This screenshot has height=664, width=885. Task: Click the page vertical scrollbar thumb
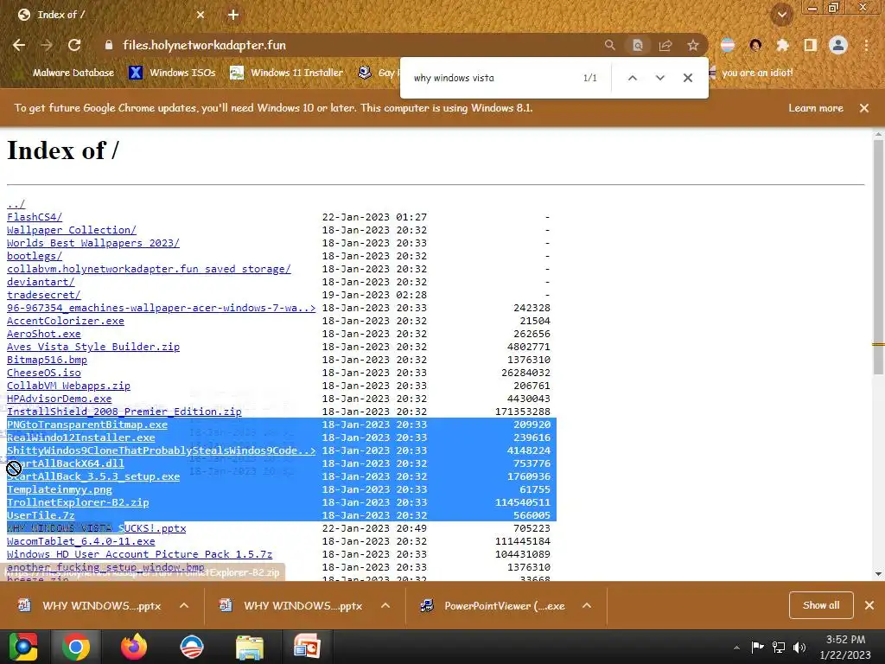tap(878, 257)
